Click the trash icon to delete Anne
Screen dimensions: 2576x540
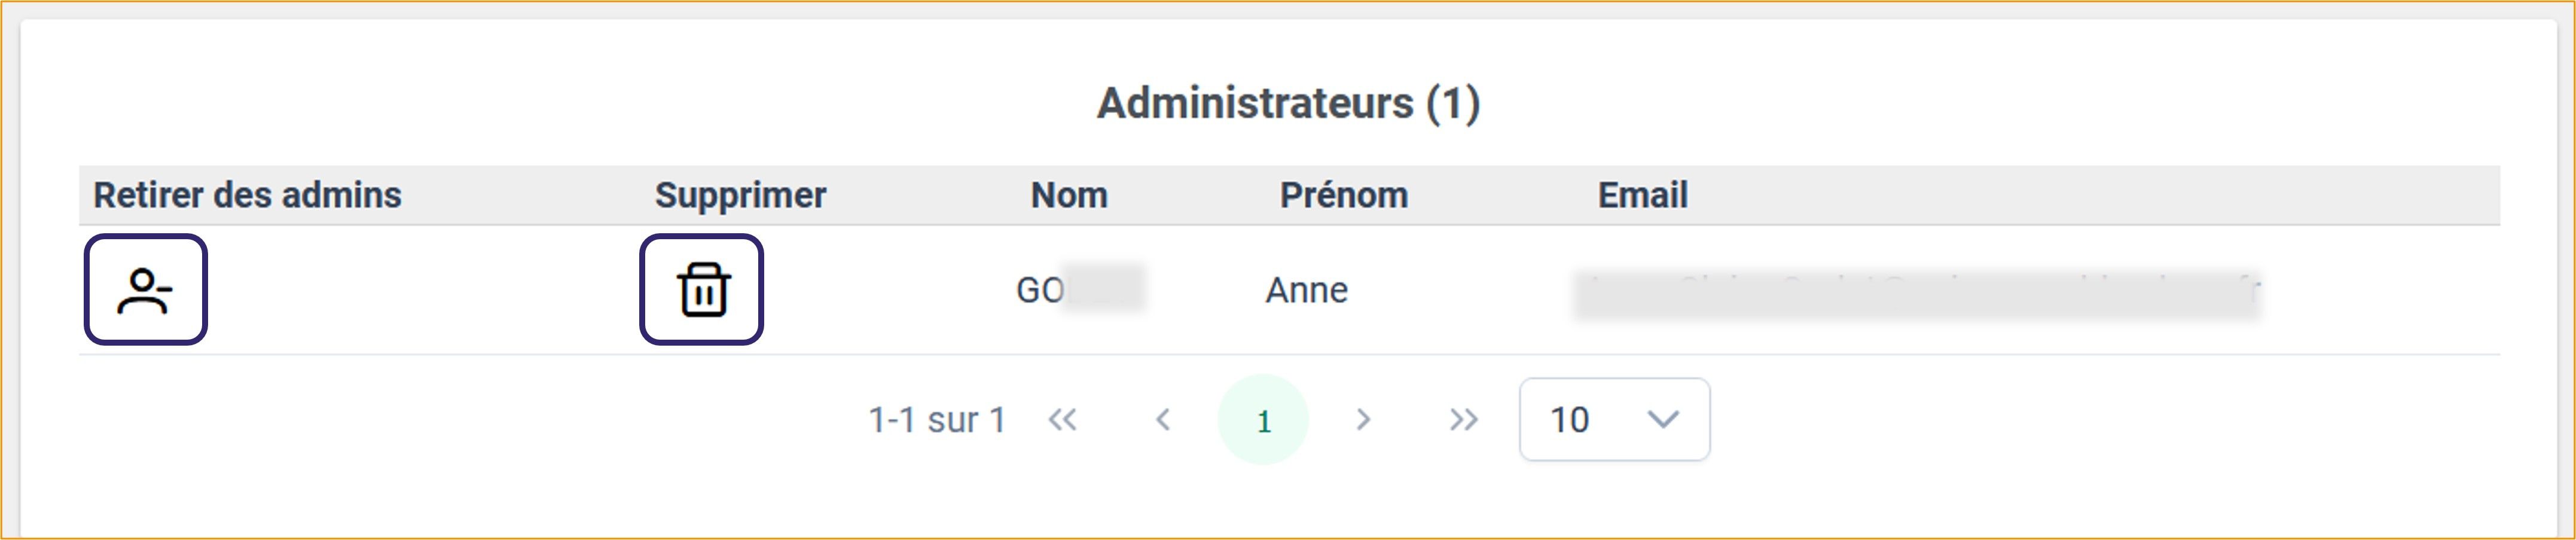click(702, 291)
